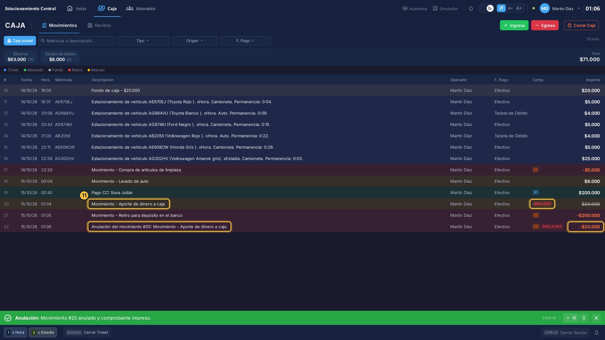Click the Cerrar Sesión button
This screenshot has height=340, width=605.
(x=565, y=332)
